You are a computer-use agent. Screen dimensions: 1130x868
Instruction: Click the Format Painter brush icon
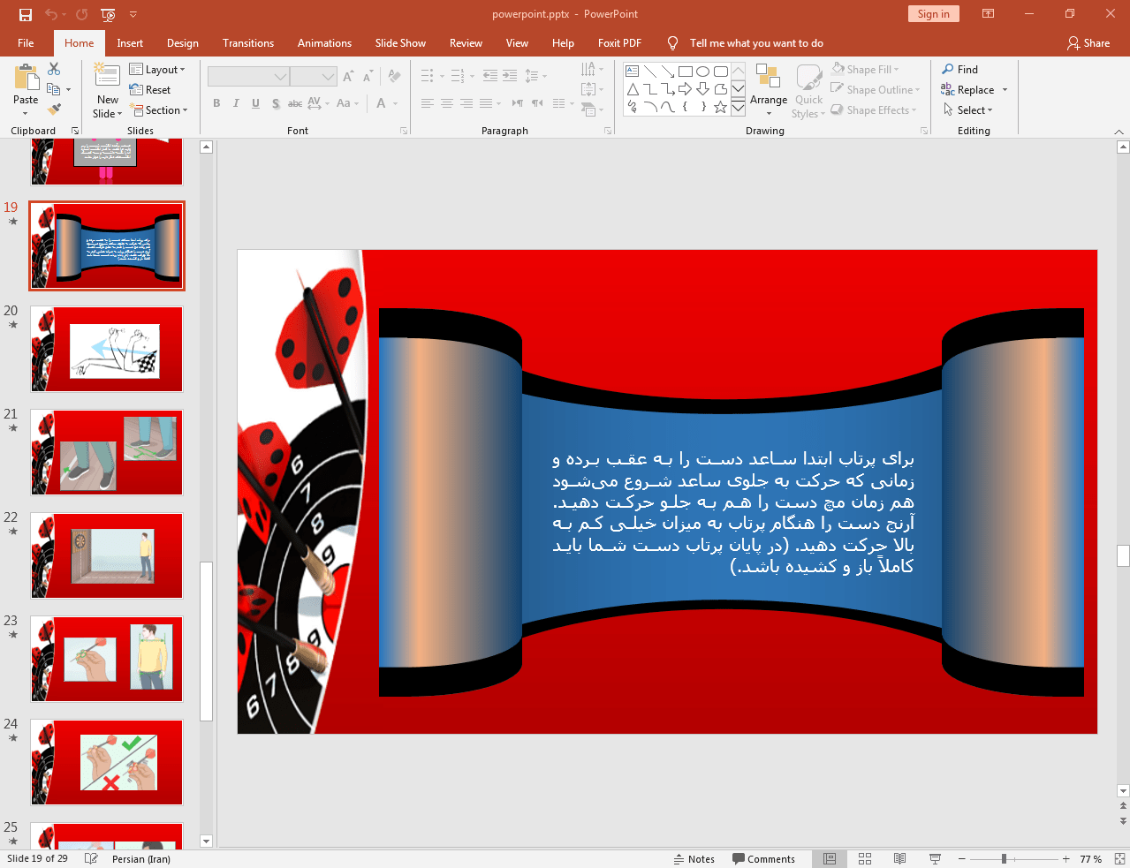click(x=54, y=109)
